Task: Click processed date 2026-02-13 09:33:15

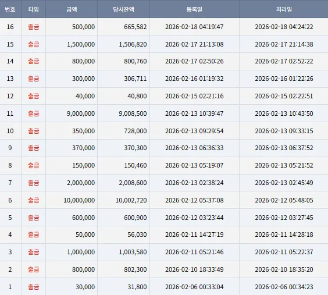Action: click(x=284, y=131)
